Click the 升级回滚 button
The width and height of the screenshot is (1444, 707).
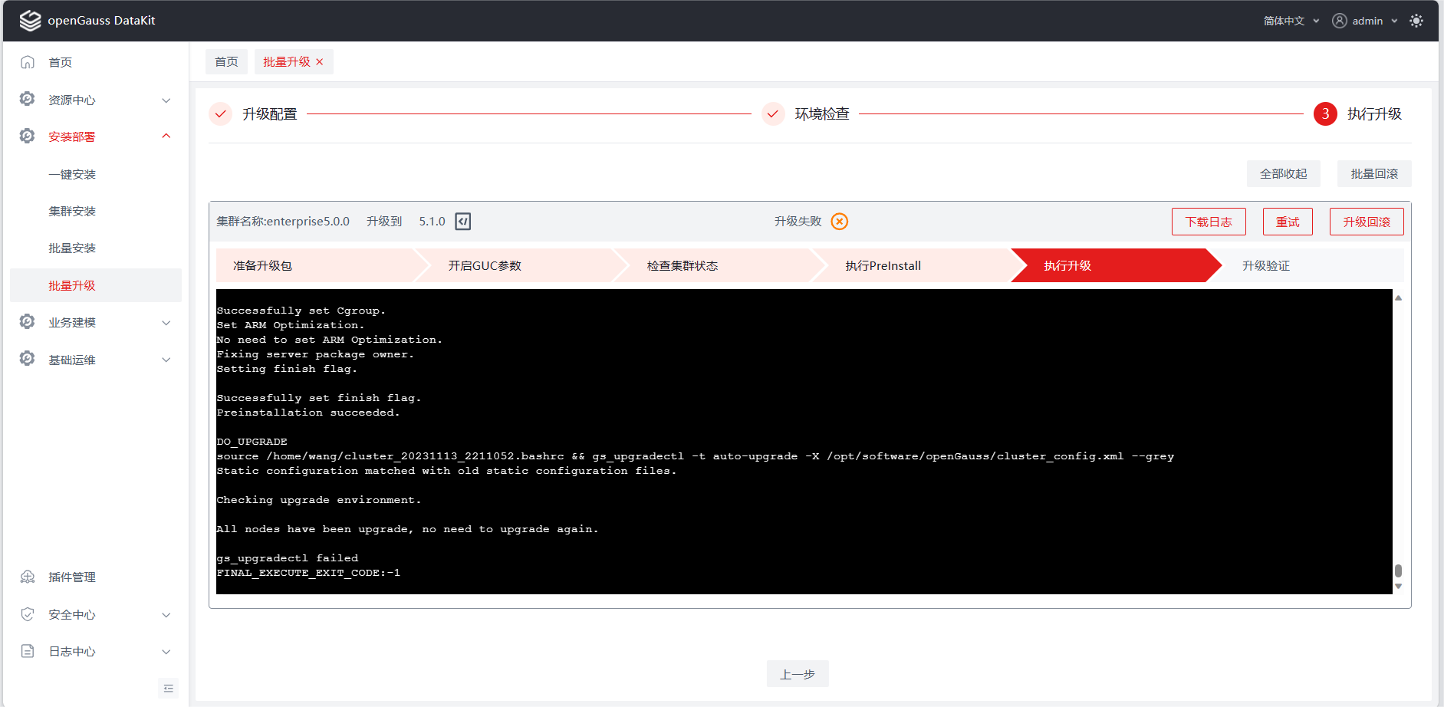pyautogui.click(x=1366, y=222)
